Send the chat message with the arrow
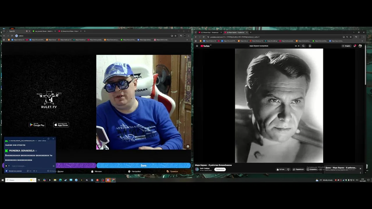This screenshot has height=209, width=372. pyautogui.click(x=54, y=166)
